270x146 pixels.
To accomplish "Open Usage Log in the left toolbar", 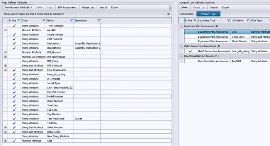I will click(x=88, y=7).
